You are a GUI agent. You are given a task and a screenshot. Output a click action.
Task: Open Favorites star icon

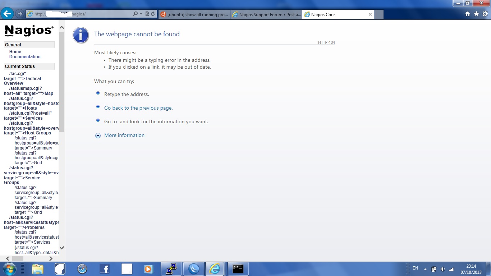pyautogui.click(x=476, y=14)
